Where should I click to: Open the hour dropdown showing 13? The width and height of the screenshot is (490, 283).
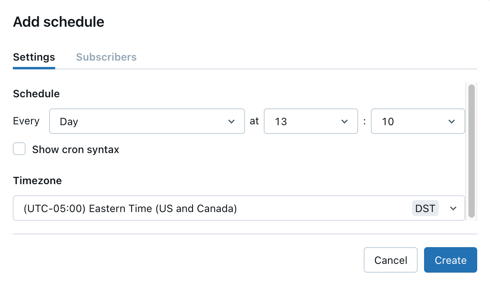pyautogui.click(x=311, y=121)
